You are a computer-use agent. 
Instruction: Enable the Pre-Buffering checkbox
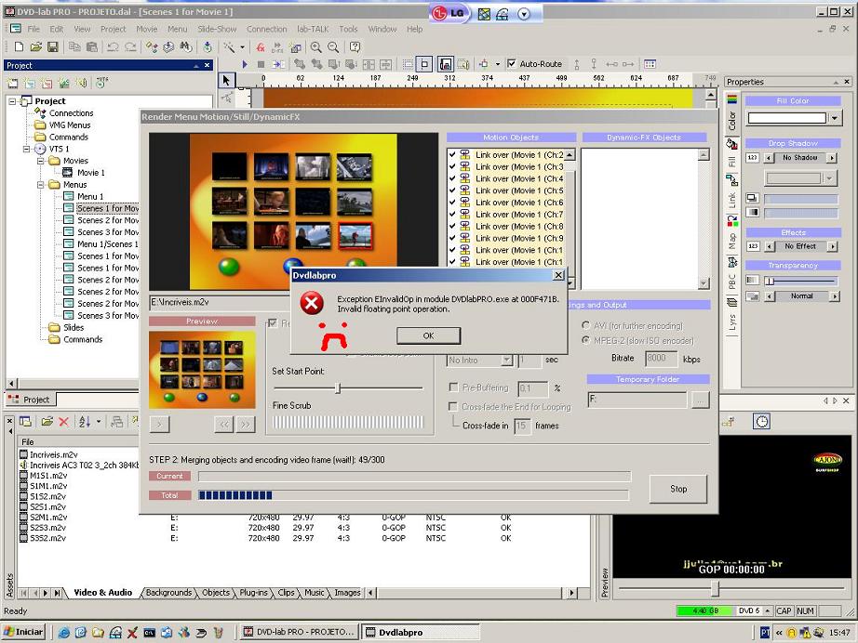pos(453,387)
